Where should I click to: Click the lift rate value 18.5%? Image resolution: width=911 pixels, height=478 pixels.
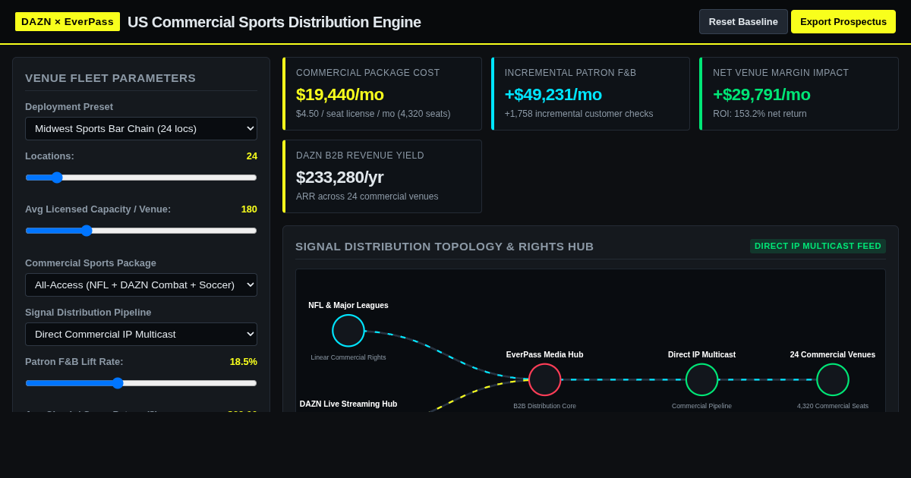click(x=244, y=362)
